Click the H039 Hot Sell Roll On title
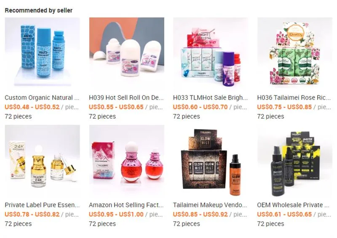 pos(126,98)
